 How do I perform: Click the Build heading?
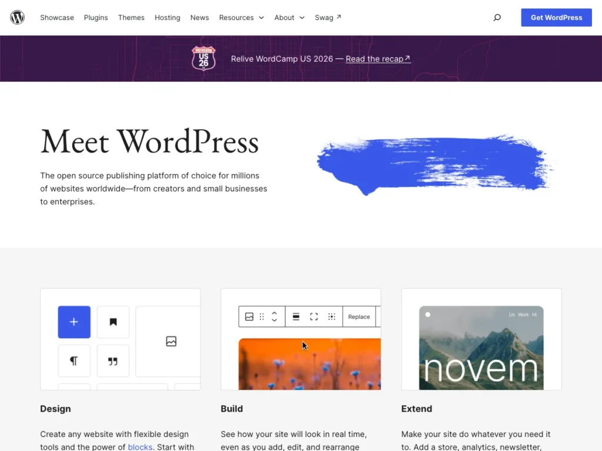(x=232, y=409)
